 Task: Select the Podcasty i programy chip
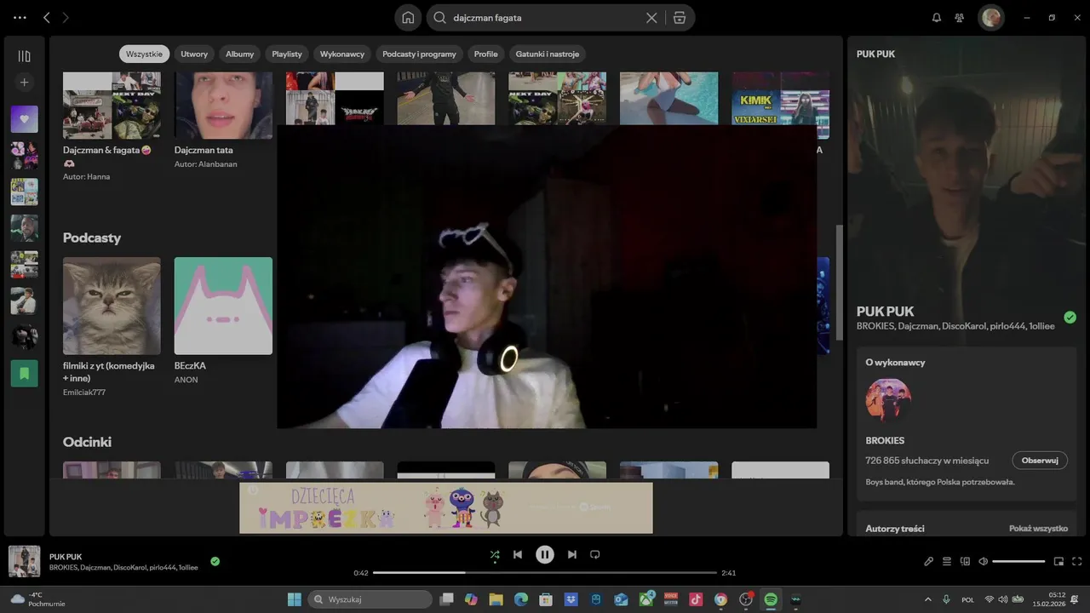[419, 54]
